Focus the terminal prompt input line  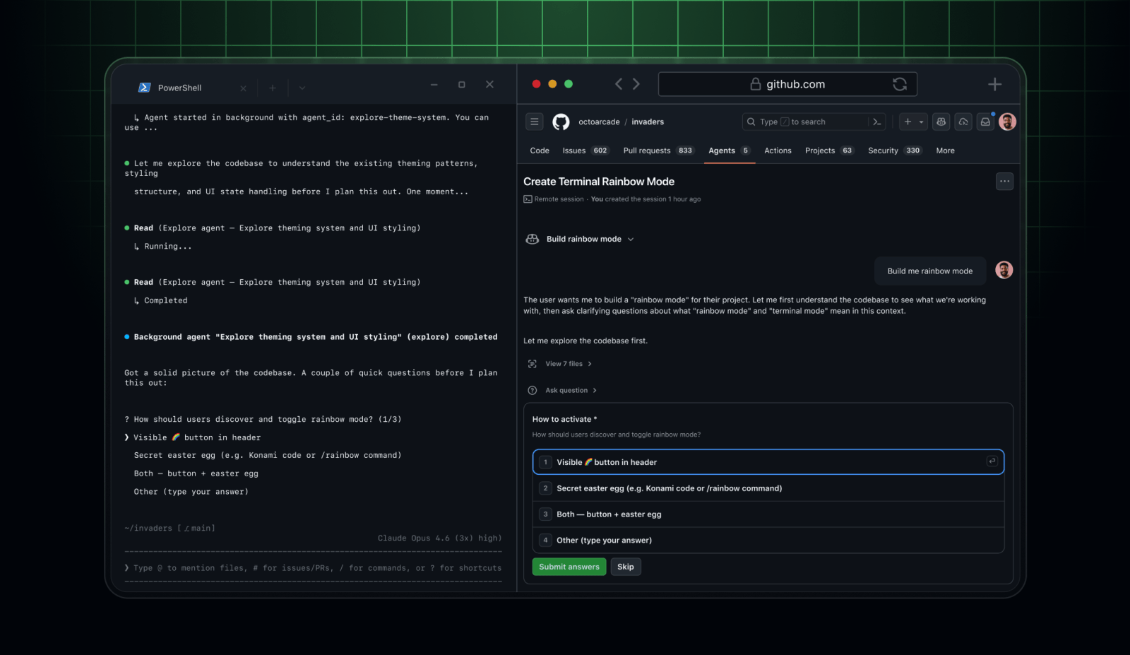[313, 567]
